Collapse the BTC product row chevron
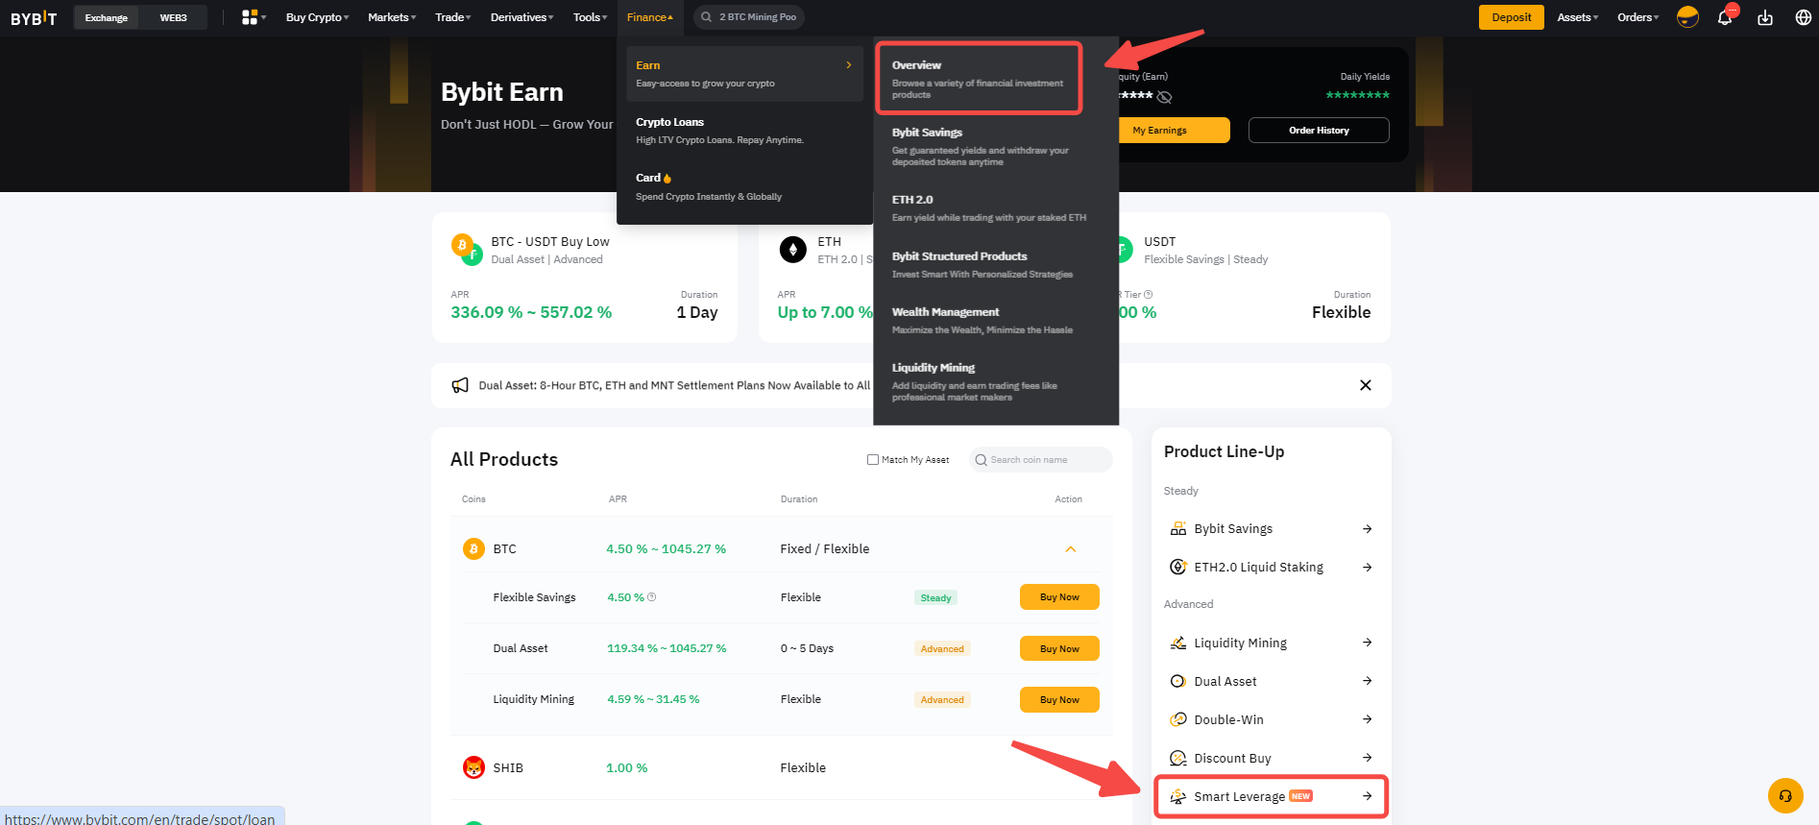 point(1070,549)
